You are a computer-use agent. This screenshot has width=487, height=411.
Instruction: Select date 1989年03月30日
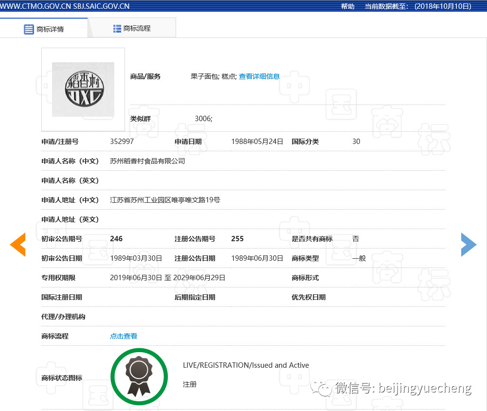coord(136,258)
